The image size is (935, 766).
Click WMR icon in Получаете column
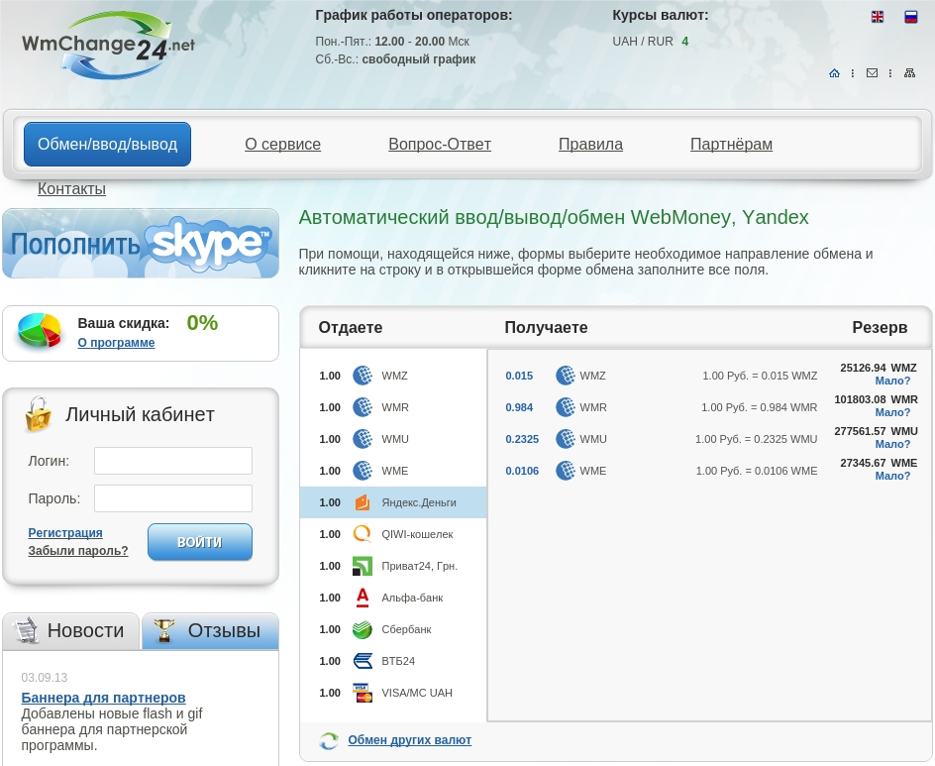[566, 407]
